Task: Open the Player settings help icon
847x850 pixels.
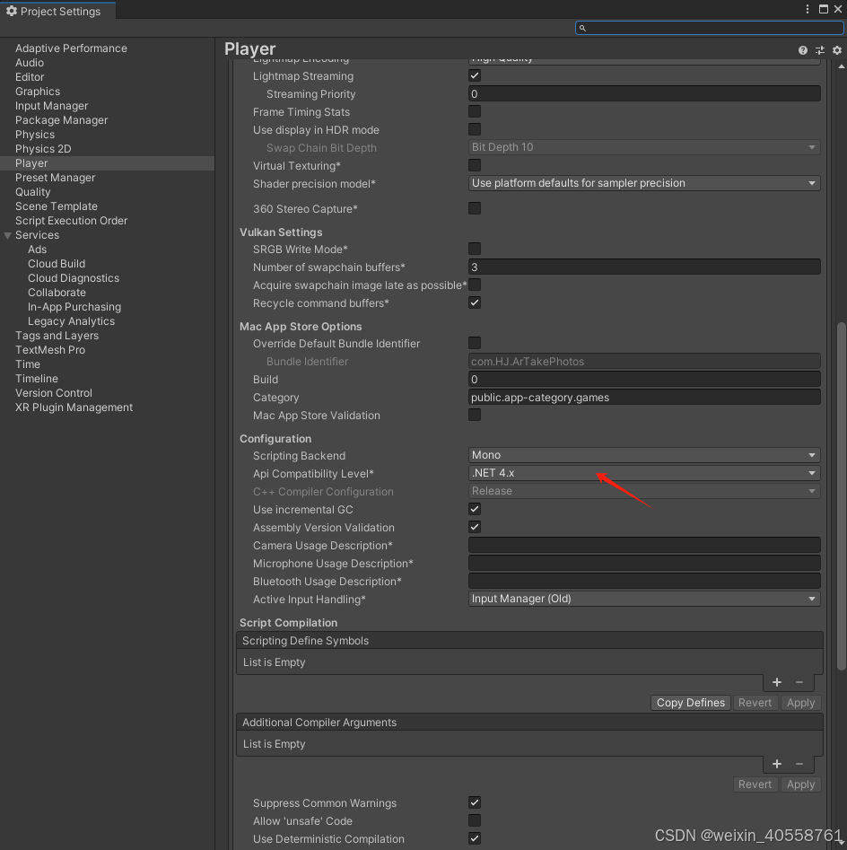Action: (802, 50)
